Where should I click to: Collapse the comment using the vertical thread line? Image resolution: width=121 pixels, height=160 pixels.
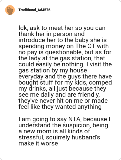tap(10, 85)
